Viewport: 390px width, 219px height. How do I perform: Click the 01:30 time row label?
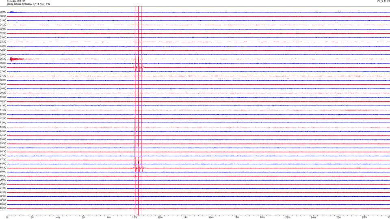[3, 25]
